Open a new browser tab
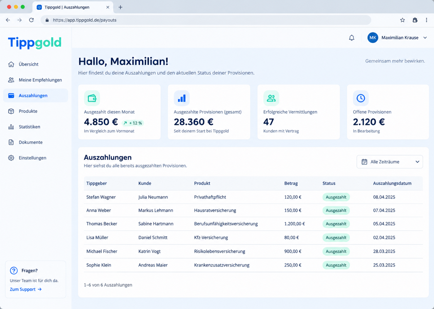 (x=120, y=7)
